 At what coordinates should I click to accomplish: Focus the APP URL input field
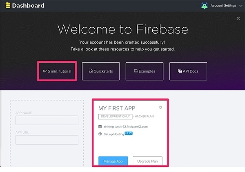(x=47, y=140)
